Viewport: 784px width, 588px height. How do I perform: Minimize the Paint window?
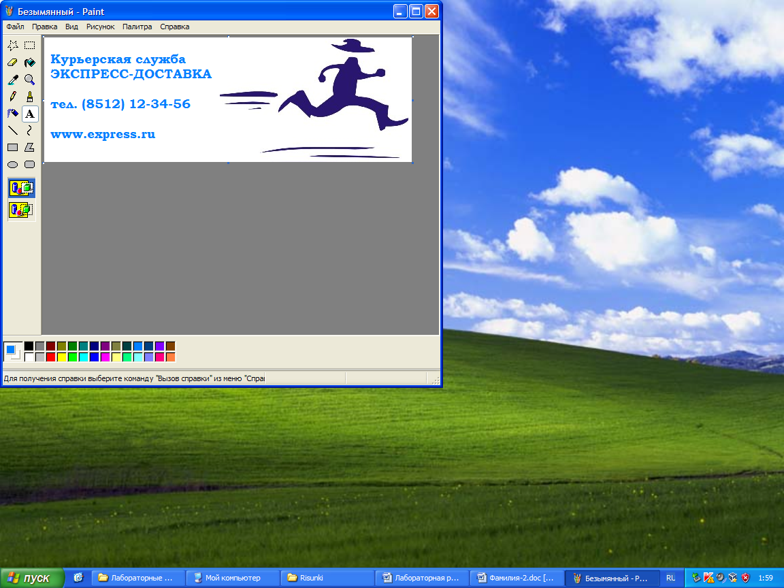coord(400,11)
